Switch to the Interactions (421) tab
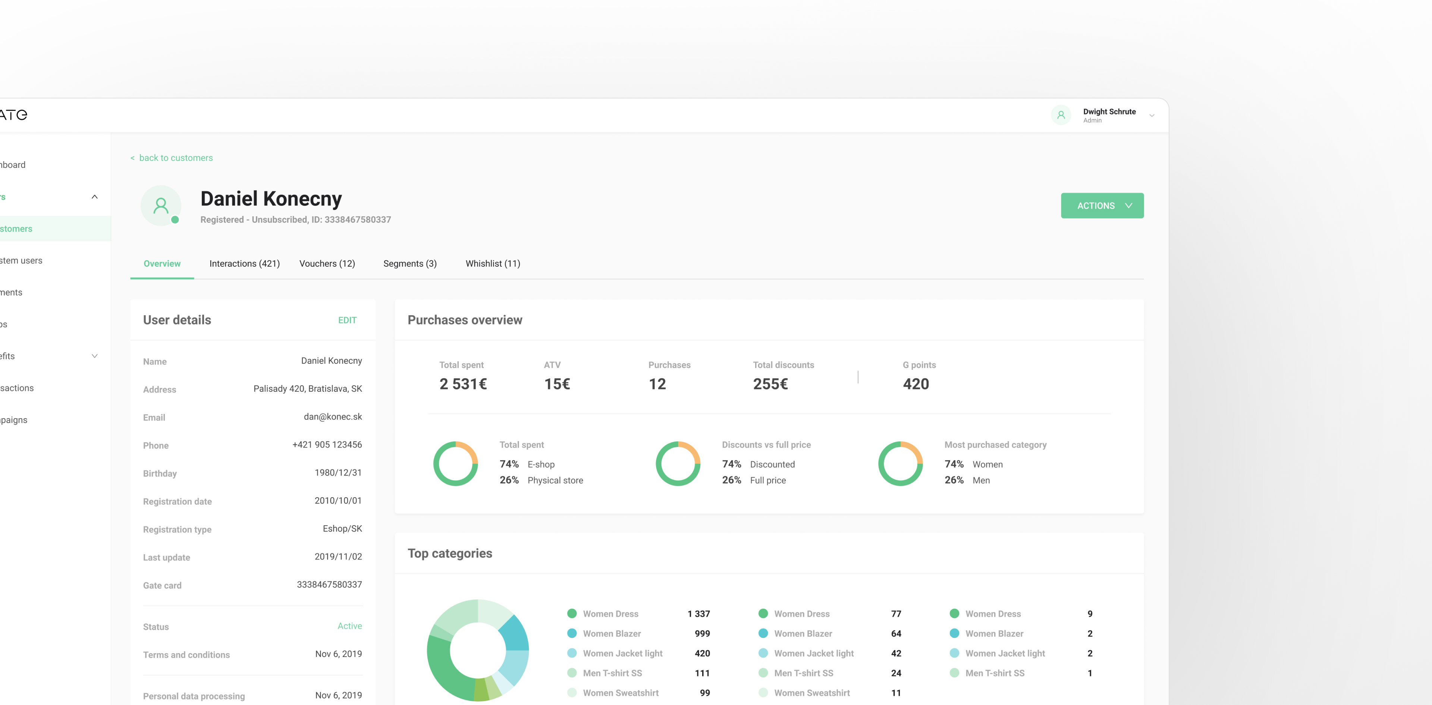1432x705 pixels. click(244, 264)
